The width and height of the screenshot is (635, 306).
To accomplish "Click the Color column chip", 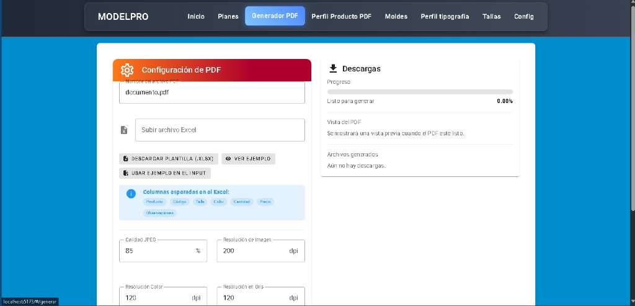I will (x=219, y=202).
